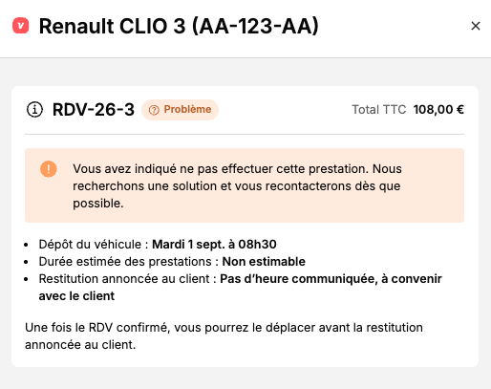The height and width of the screenshot is (389, 491).
Task: Click the Total TTC label
Action: [x=379, y=110]
